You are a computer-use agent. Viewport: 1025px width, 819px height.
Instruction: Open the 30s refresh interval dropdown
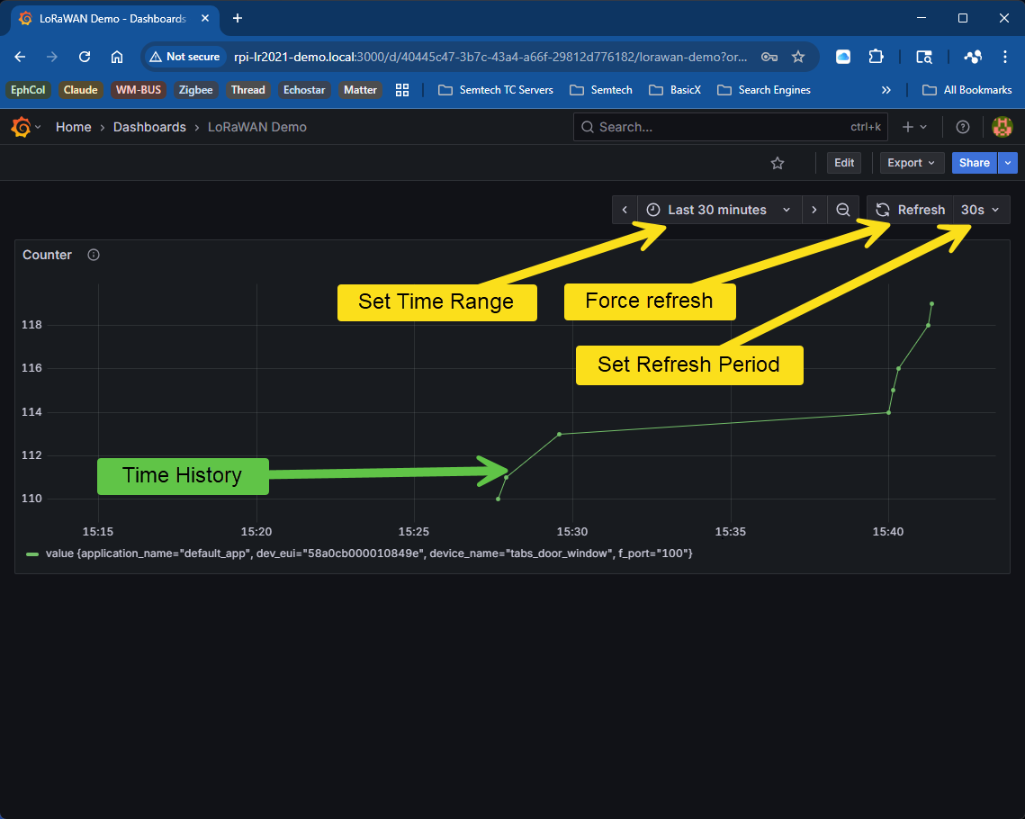(x=981, y=210)
